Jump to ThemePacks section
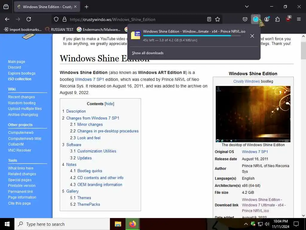 pyautogui.click(x=88, y=204)
